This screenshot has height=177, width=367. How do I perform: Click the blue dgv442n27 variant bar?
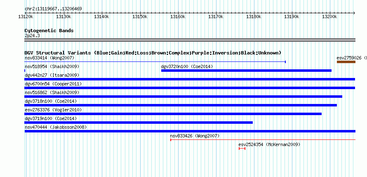click(x=190, y=79)
